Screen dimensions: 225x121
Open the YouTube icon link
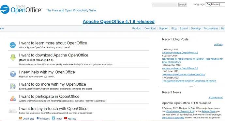(x=66, y=118)
